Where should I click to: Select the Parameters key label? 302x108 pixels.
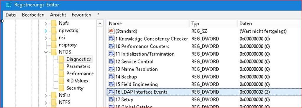coord(78,66)
